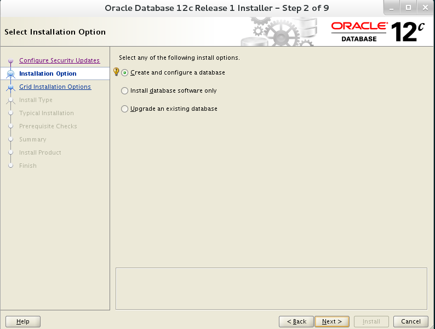The width and height of the screenshot is (435, 329).
Task: Click the Grid Installation Options step marker icon
Action: pos(11,87)
